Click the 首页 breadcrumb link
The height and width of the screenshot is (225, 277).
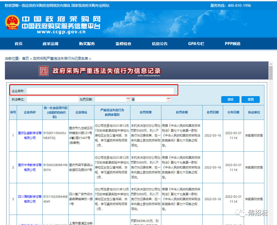click(x=25, y=58)
